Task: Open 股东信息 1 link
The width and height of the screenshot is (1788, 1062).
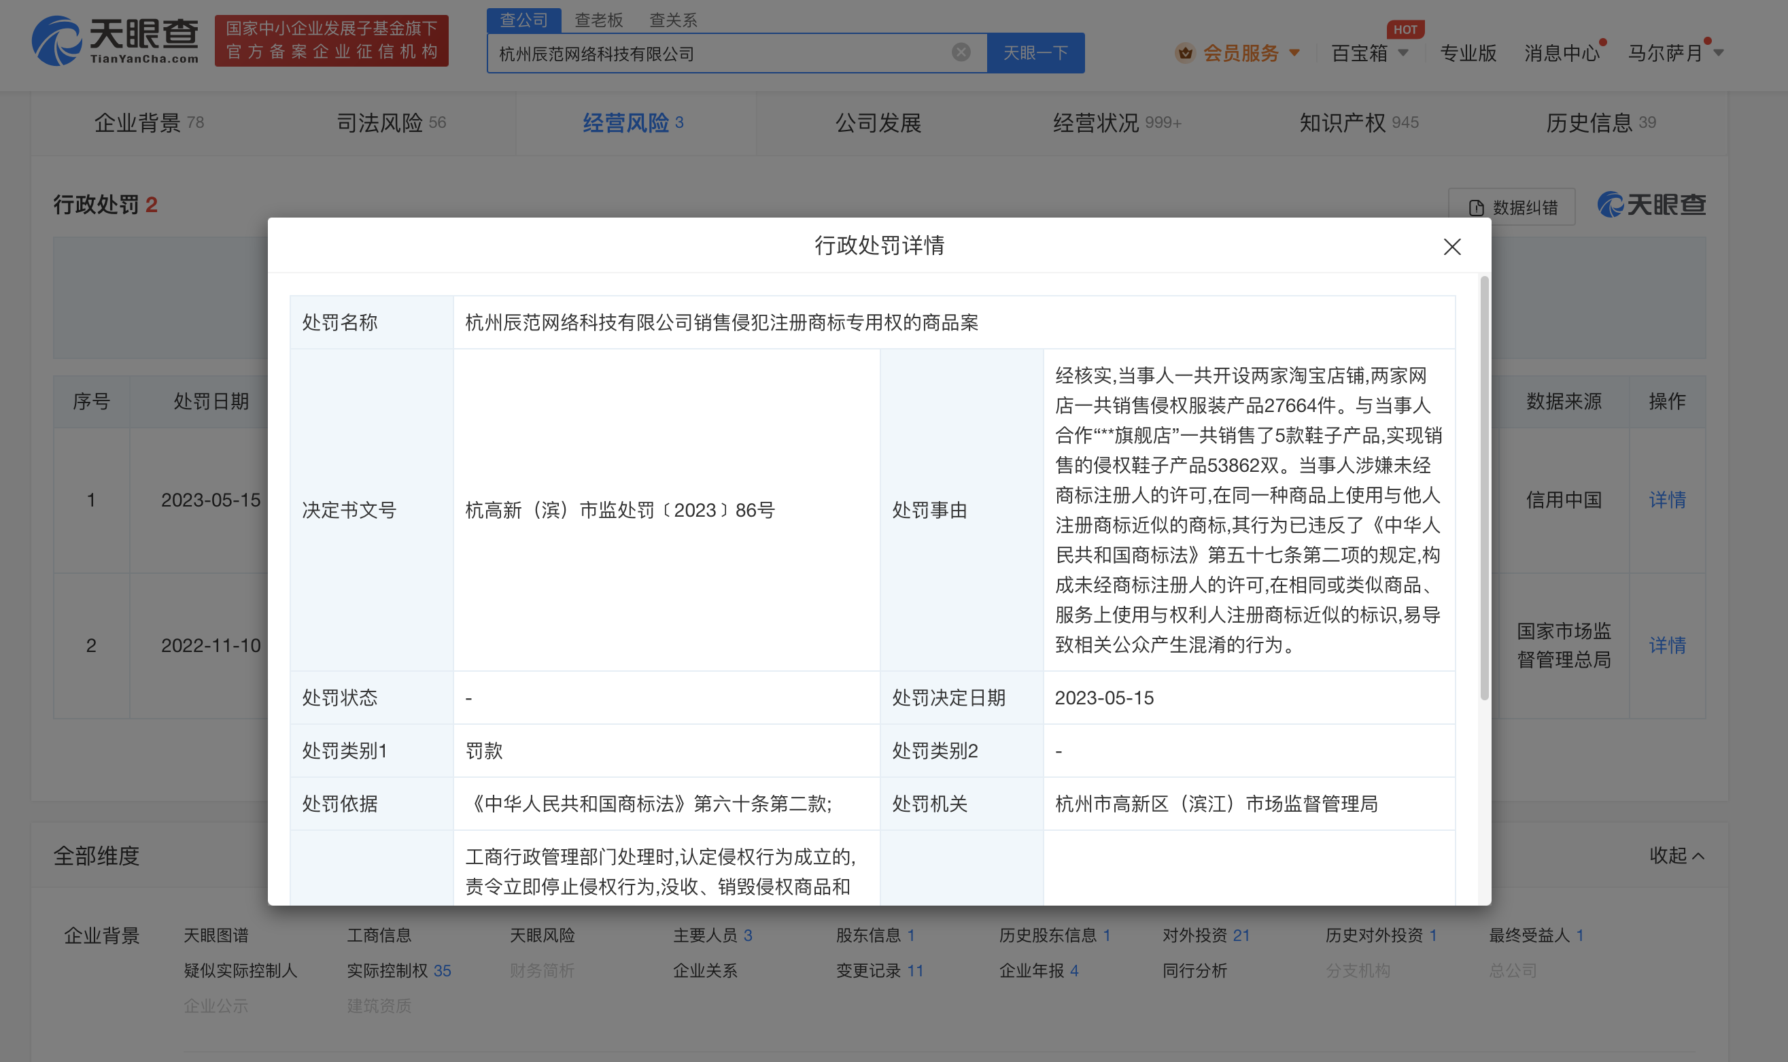Action: [x=875, y=935]
